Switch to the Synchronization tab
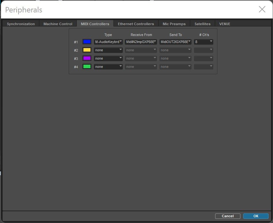The image size is (273, 223). point(20,24)
